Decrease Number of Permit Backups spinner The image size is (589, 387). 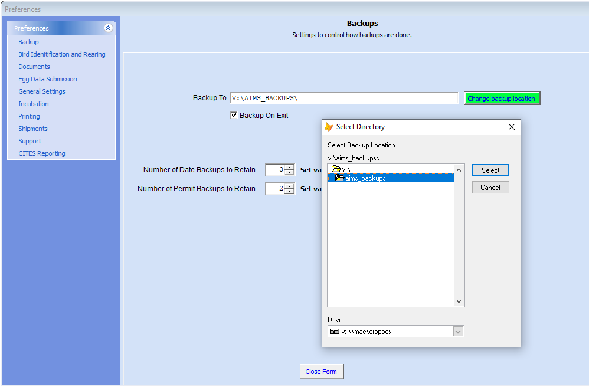click(x=289, y=191)
